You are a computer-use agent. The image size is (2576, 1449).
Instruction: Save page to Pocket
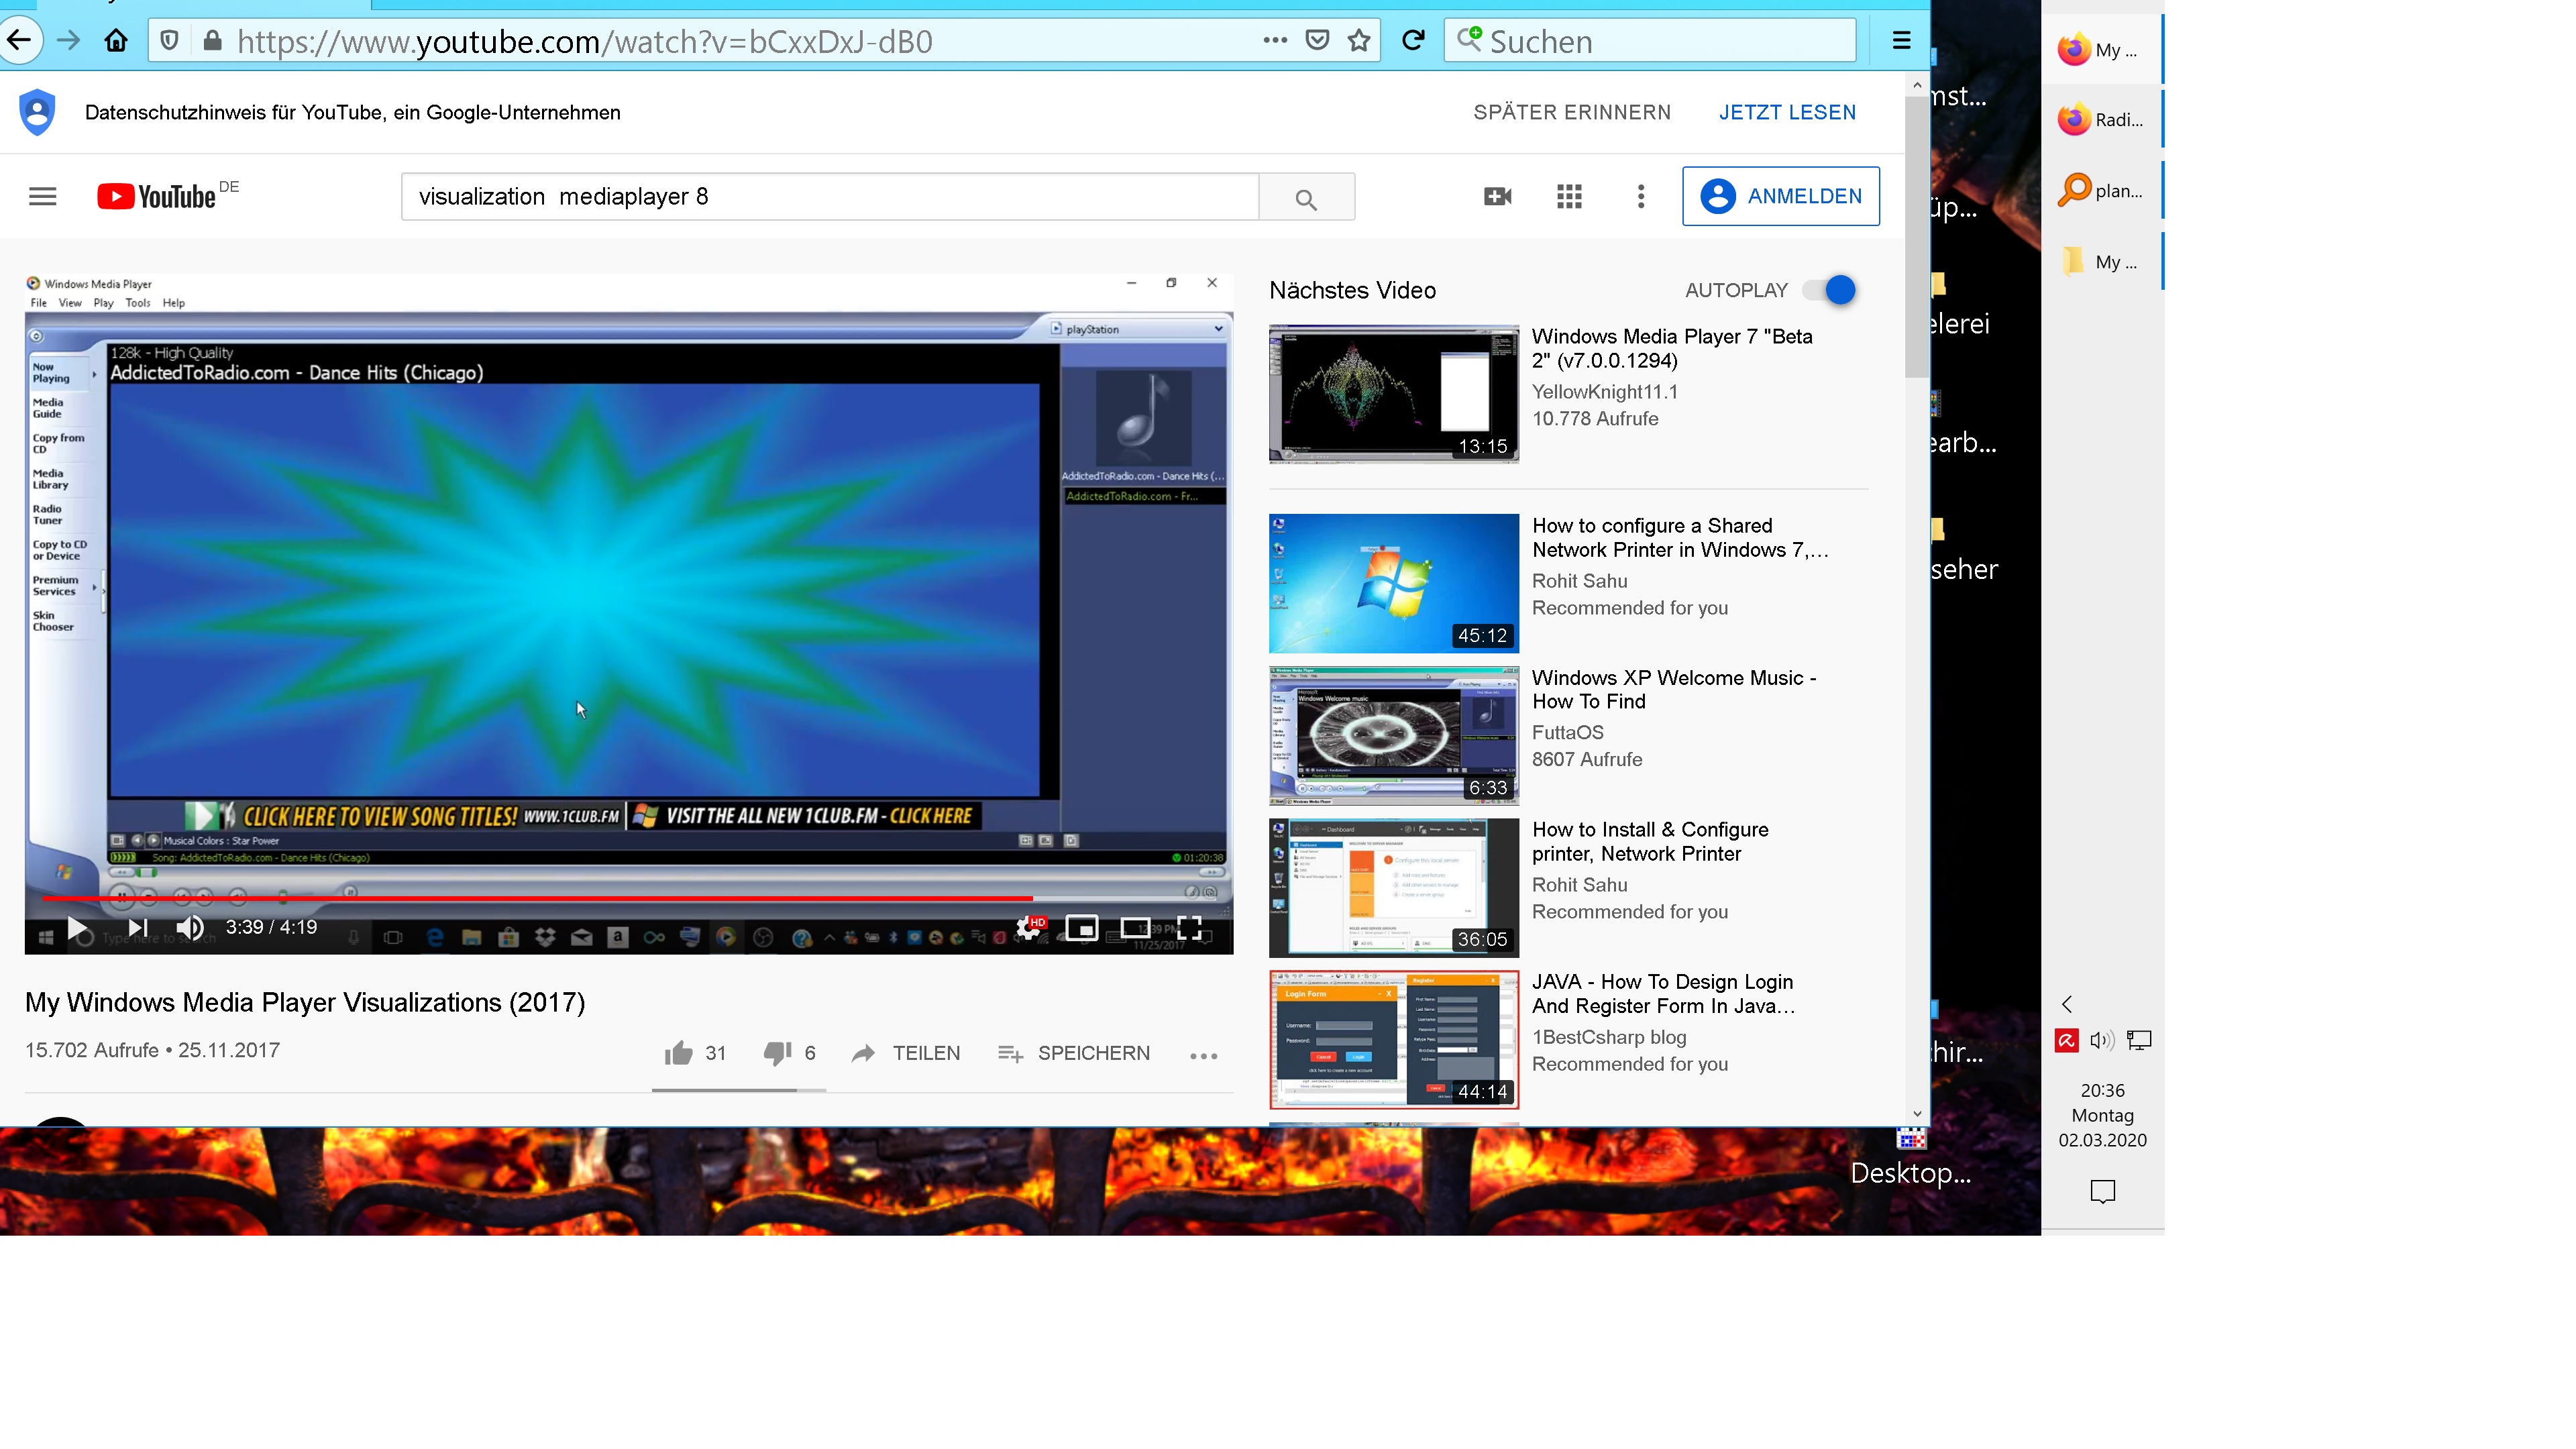[1318, 41]
